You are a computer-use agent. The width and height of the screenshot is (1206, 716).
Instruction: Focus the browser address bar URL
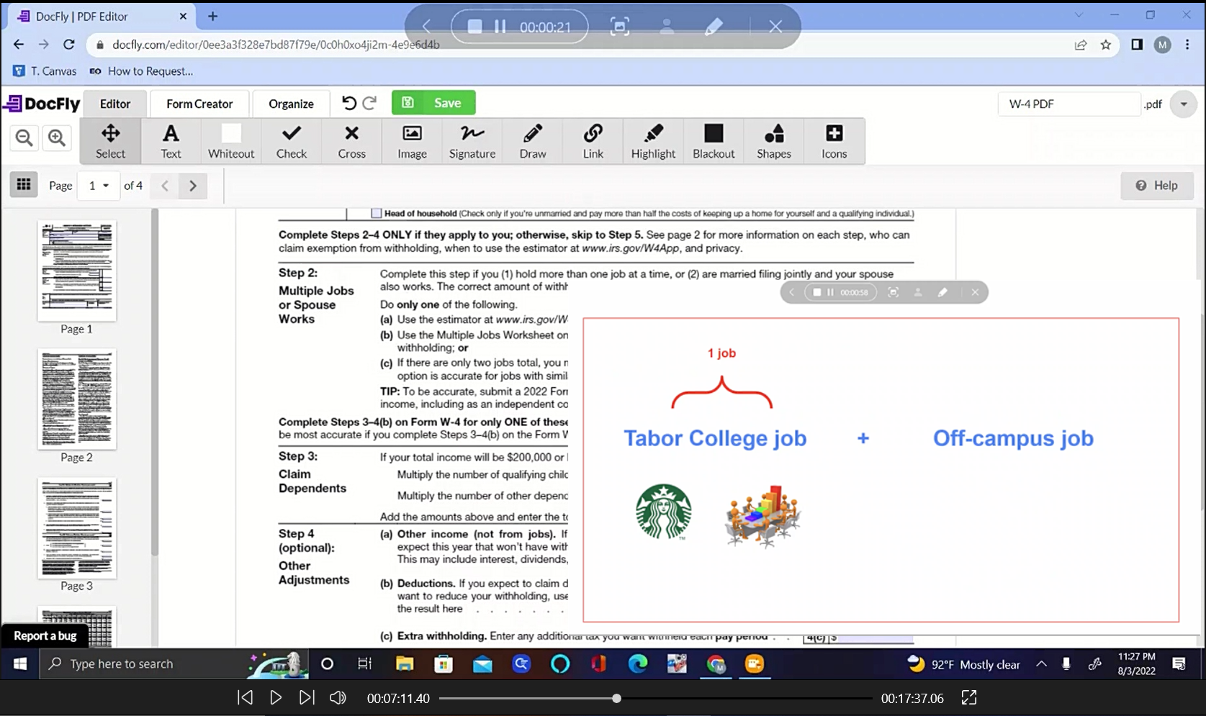tap(276, 45)
